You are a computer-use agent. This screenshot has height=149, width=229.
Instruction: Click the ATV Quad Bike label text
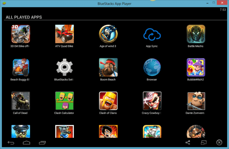64,46
